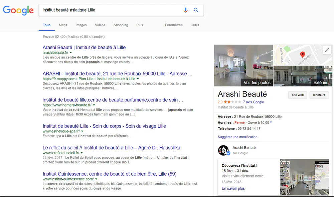This screenshot has height=197, width=334.
Task: Open Arashi Beauté profile logo on Google
Action: click(224, 150)
